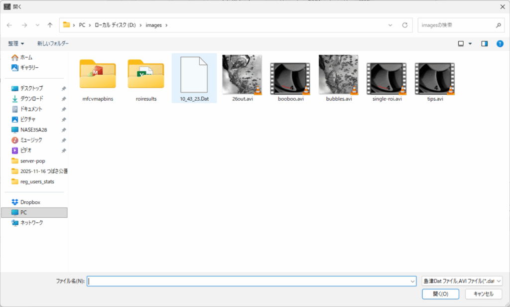Select Dropbox in the navigation pane
Viewport: 510px width, 307px height.
tap(30, 202)
